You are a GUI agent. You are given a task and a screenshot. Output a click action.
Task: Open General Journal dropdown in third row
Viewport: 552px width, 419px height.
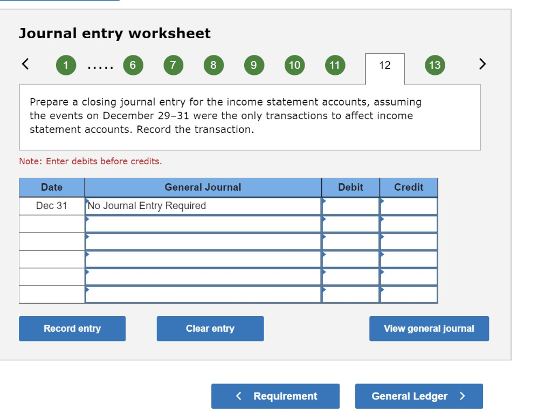tap(203, 241)
